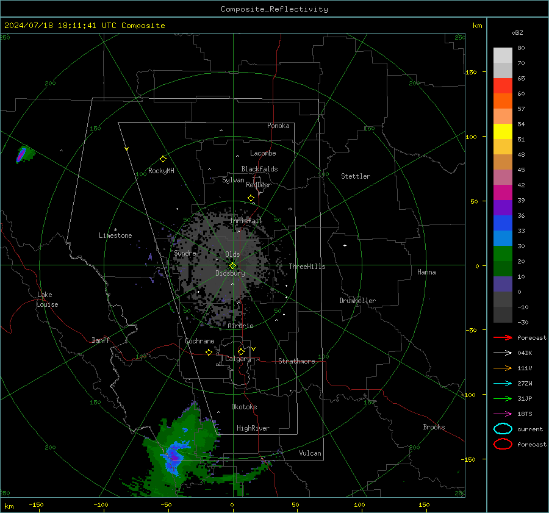Screen dimensions: 549x513
Task: Click the Calgary city label
Action: pos(238,359)
